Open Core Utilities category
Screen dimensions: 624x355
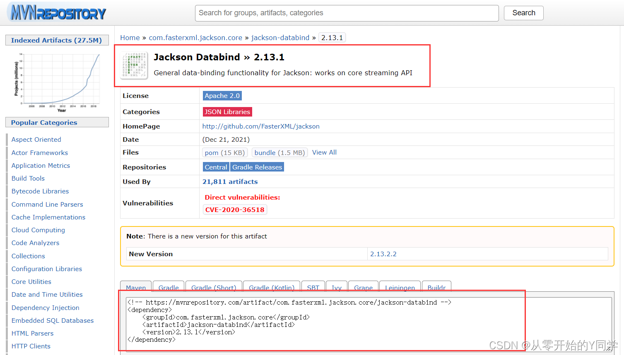tap(31, 282)
